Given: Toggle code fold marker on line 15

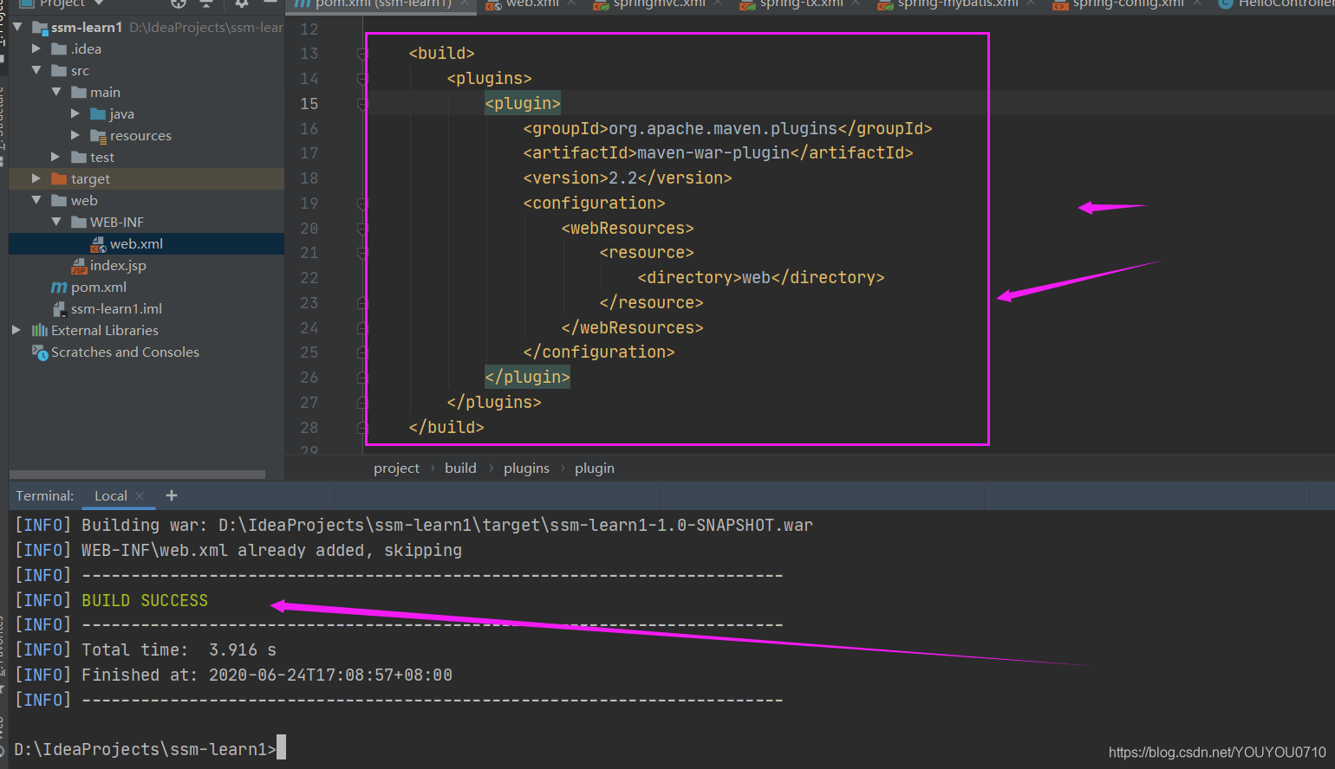Looking at the screenshot, I should pos(362,104).
